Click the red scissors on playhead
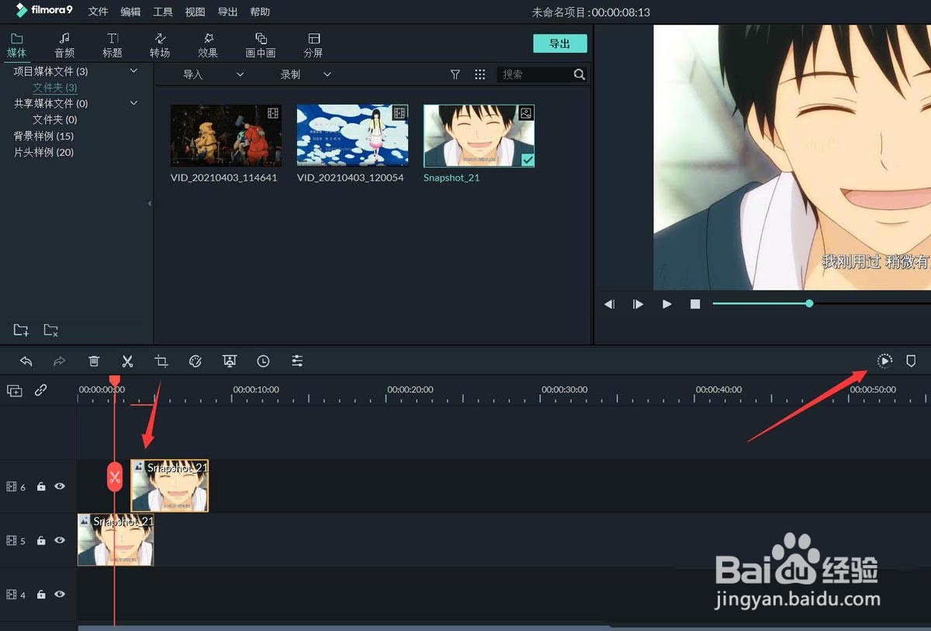Screen dimensions: 931x631 tap(115, 477)
